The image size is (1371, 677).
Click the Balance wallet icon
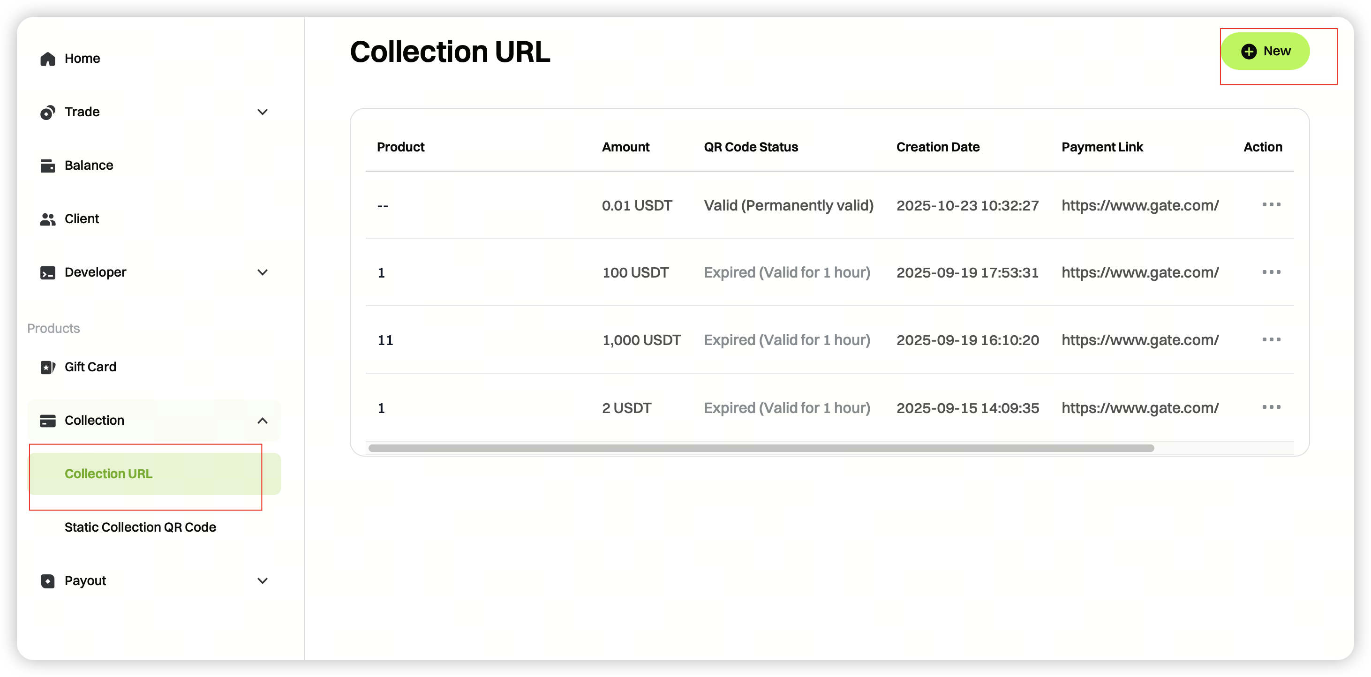48,165
